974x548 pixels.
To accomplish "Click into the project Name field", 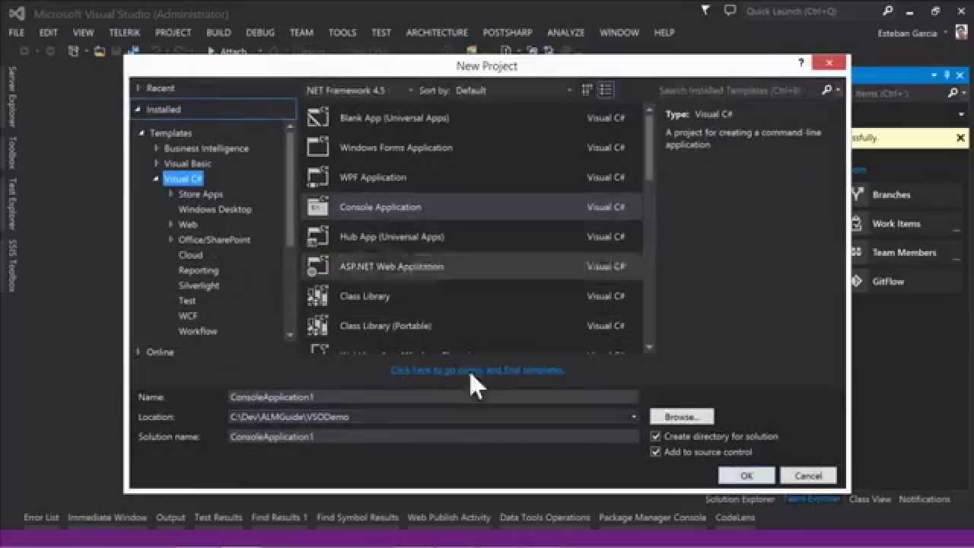I will pos(433,397).
